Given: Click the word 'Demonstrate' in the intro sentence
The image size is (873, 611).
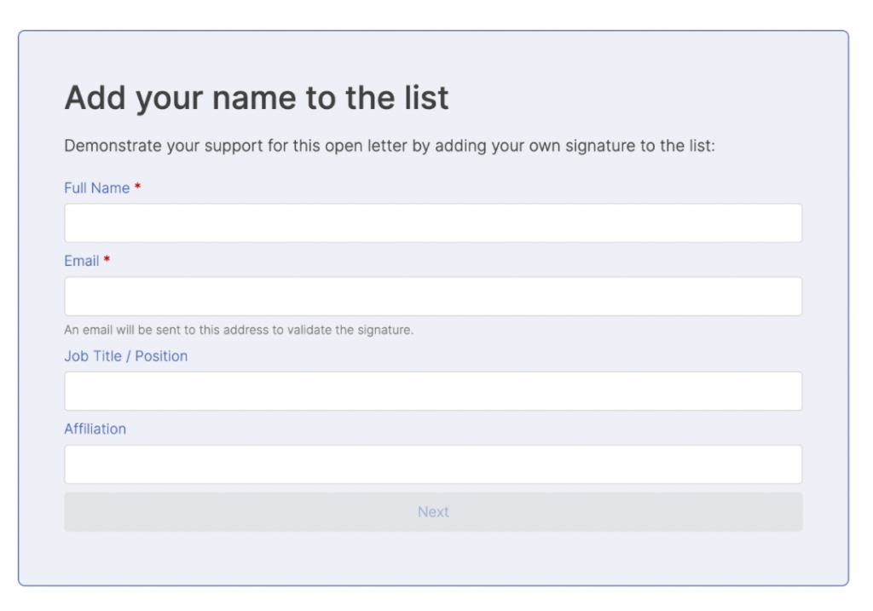Looking at the screenshot, I should point(112,145).
